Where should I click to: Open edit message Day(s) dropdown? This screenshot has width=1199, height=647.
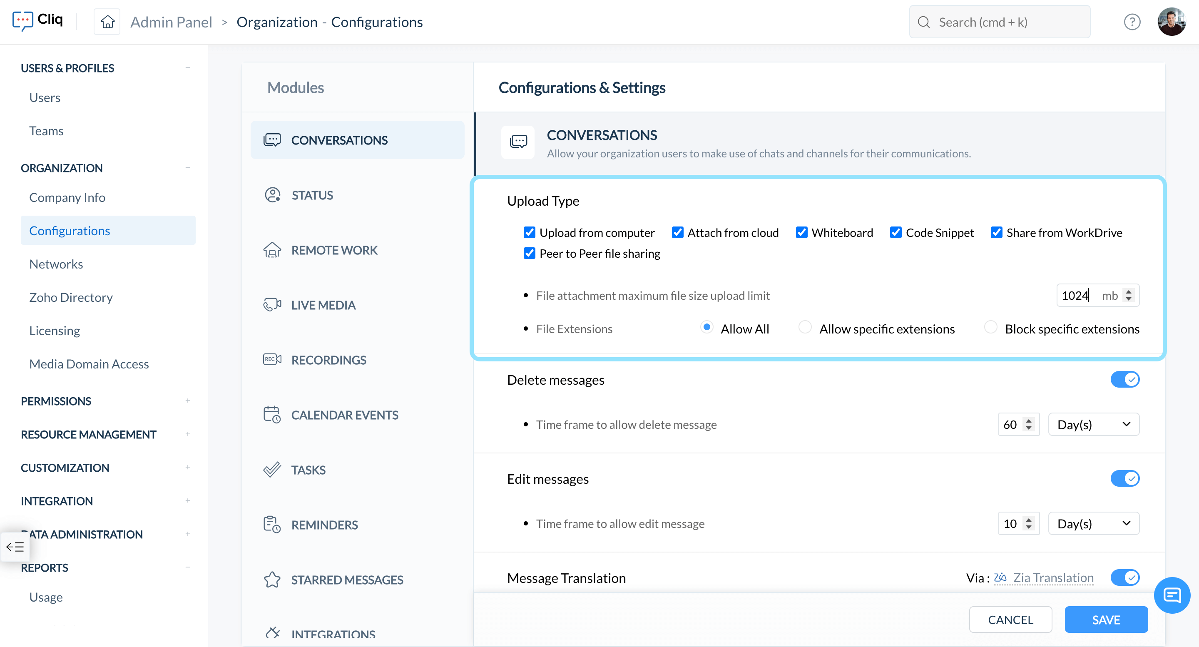[1093, 523]
